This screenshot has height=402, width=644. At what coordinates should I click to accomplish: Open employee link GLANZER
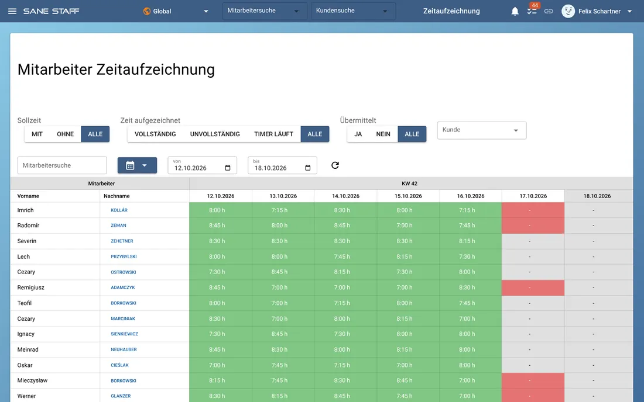pyautogui.click(x=121, y=396)
